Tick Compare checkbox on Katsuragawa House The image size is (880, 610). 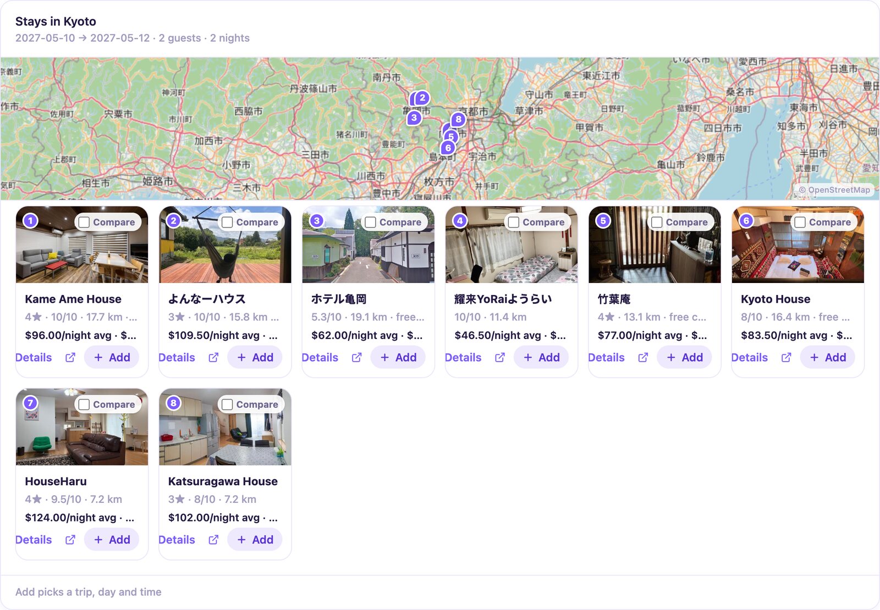point(227,404)
